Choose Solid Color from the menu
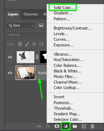 pos(64,8)
